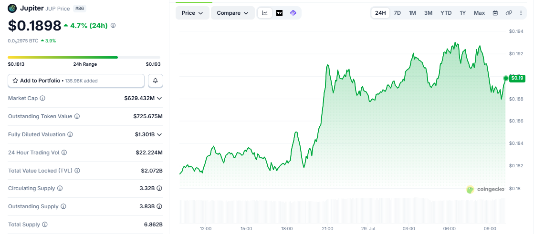Screen dimensions: 534x234
Task: Click the $0.1898 price heading
Action: [x=34, y=26]
